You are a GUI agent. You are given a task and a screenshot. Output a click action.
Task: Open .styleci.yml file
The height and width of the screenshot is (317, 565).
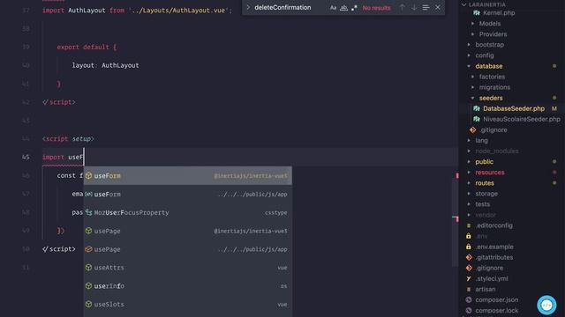coord(492,278)
